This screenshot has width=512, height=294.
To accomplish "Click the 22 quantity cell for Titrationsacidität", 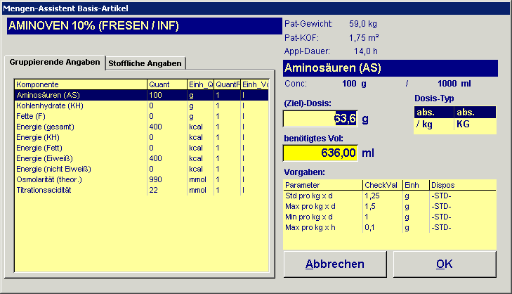I will [167, 190].
